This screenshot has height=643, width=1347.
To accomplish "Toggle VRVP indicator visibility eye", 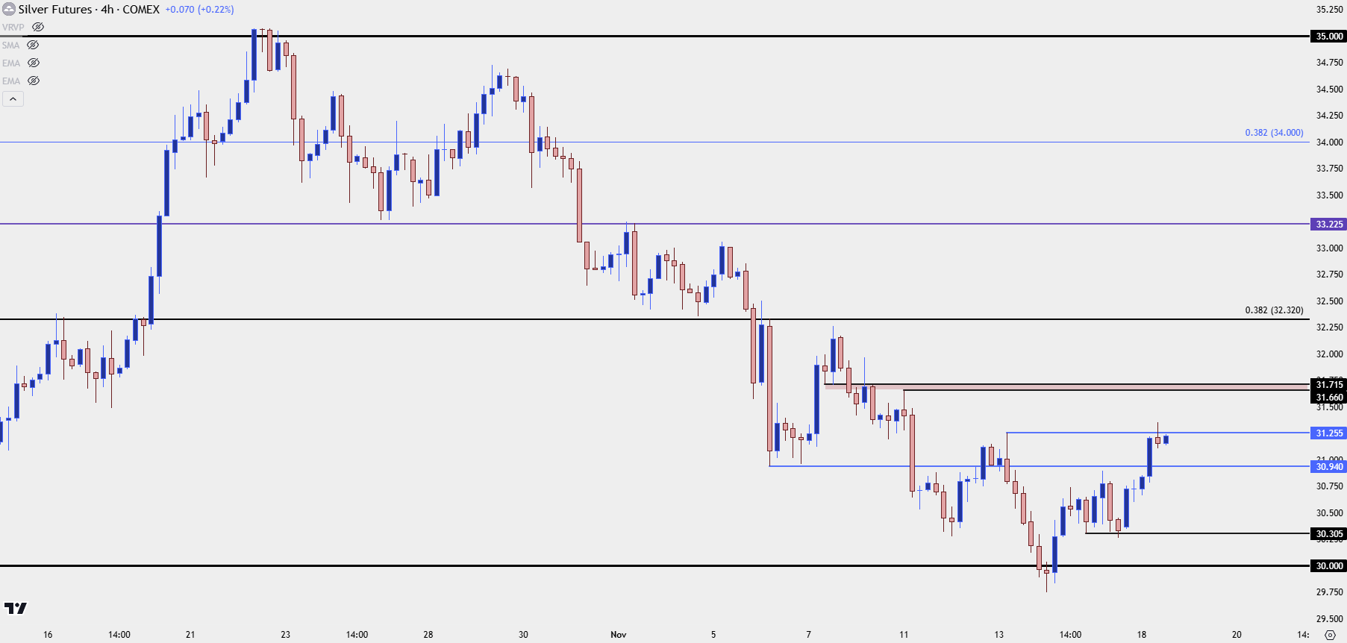I will (38, 27).
